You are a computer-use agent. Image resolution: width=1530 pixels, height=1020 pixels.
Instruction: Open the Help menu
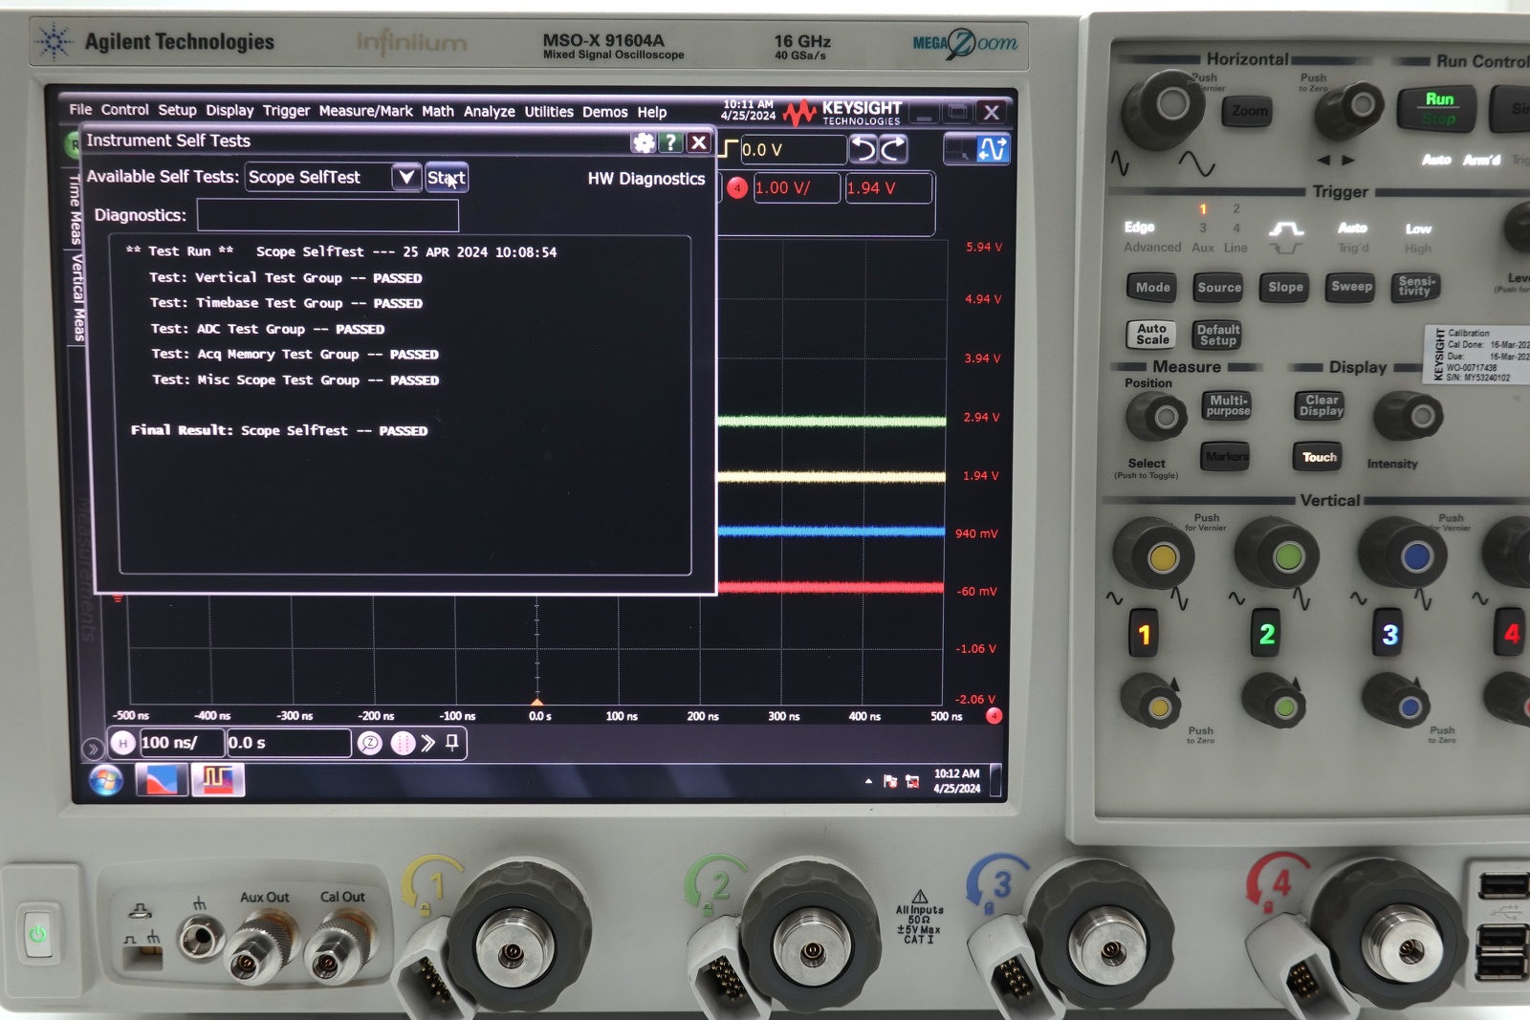click(652, 112)
